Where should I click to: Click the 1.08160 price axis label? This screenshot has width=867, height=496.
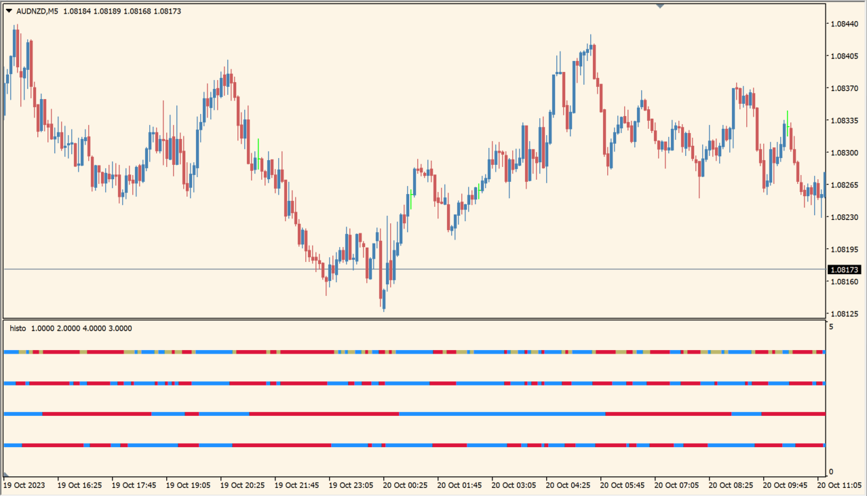[x=844, y=282]
